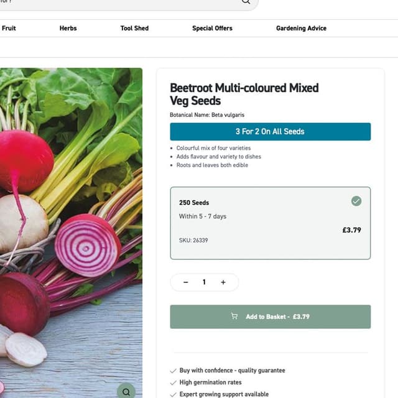This screenshot has height=398, width=398.
Task: Click the Beetroot Multi-coloured Mixed title
Action: coord(244,94)
